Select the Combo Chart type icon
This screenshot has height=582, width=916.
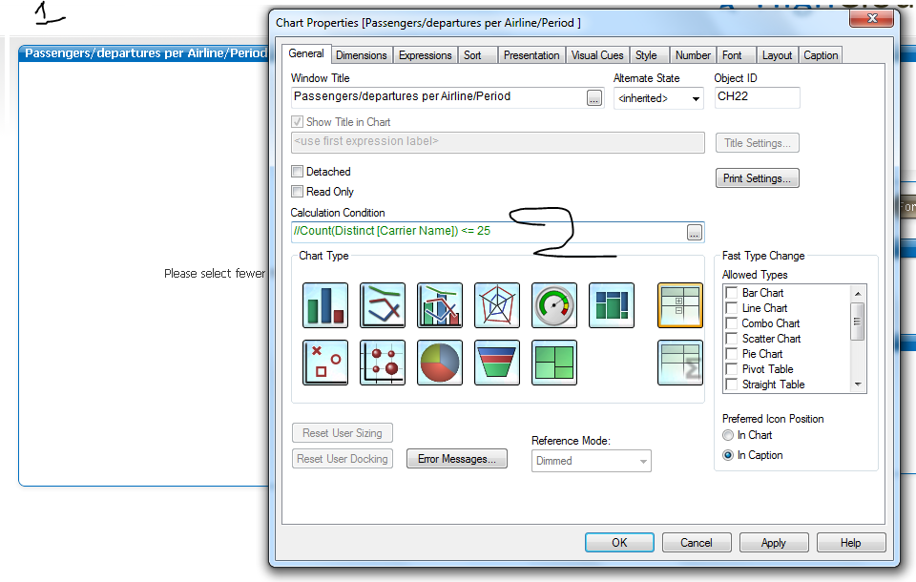[440, 305]
